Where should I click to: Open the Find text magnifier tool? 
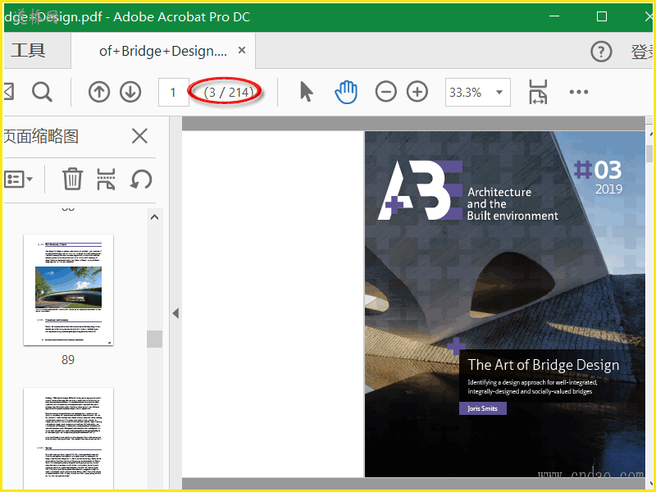point(43,92)
